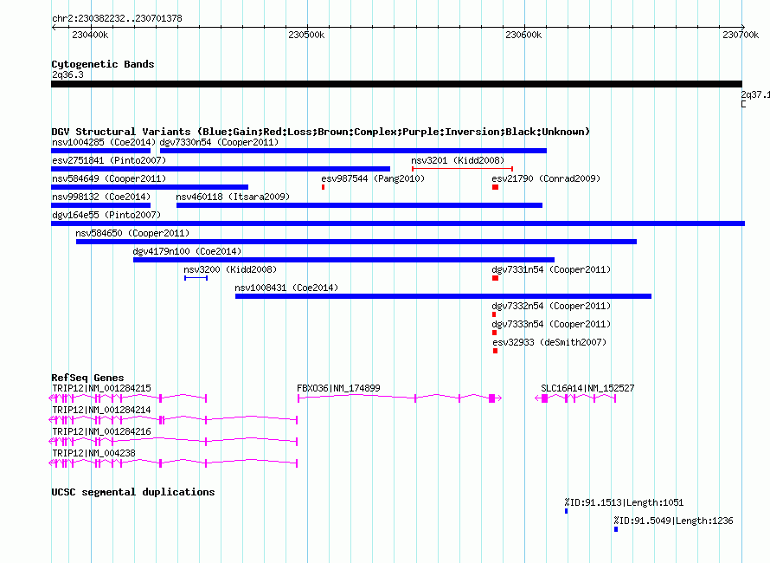Click the full-width blue bar below dgv164e55
The width and height of the screenshot is (770, 563).
[x=398, y=223]
